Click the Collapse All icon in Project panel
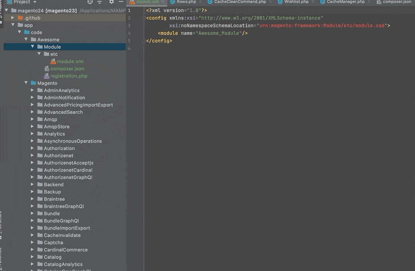Image resolution: width=415 pixels, height=271 pixels. pos(100,2)
